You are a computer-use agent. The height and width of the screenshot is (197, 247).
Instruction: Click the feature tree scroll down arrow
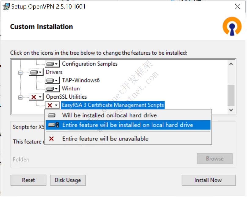[231, 110]
